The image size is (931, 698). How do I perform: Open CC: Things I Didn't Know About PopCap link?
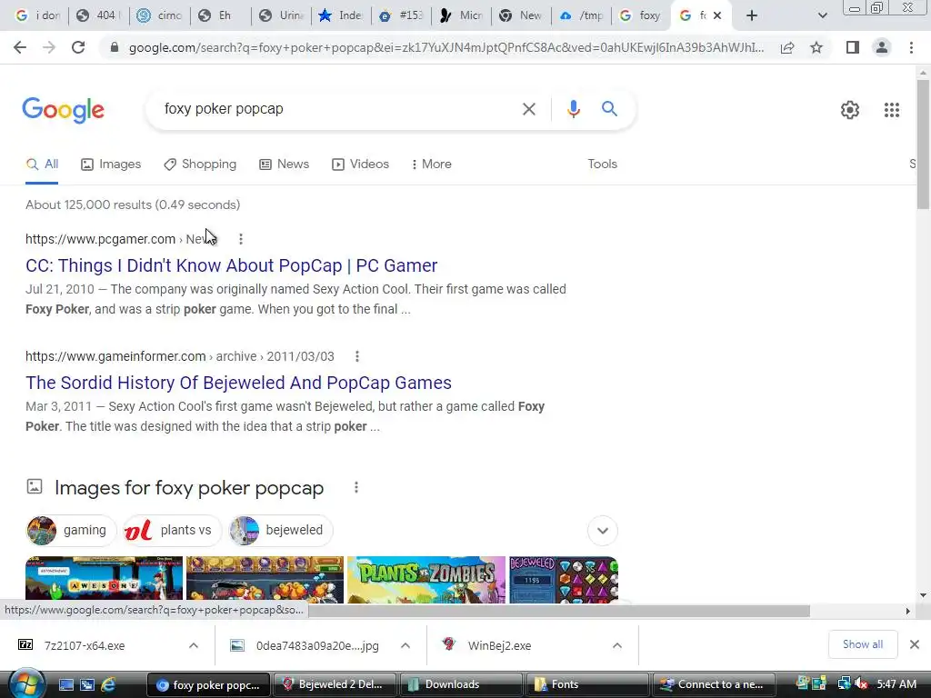[232, 265]
